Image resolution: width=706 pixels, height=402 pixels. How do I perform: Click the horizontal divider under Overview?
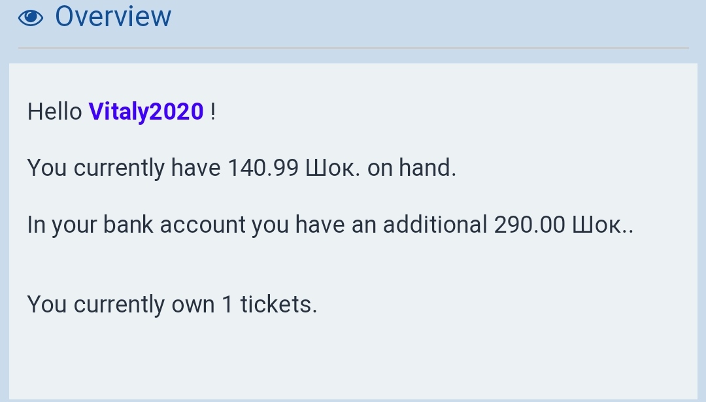click(353, 48)
